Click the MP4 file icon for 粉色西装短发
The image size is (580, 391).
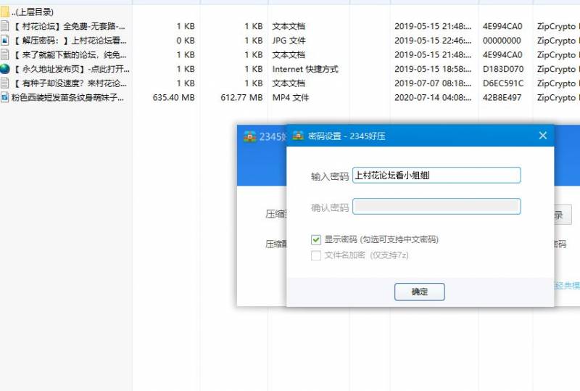[x=4, y=98]
